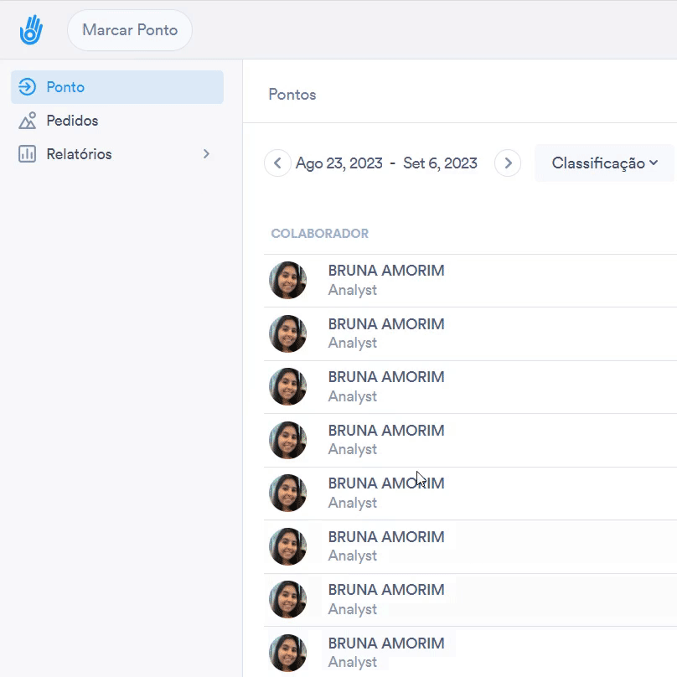Click avatar photo in the third row

pos(287,387)
